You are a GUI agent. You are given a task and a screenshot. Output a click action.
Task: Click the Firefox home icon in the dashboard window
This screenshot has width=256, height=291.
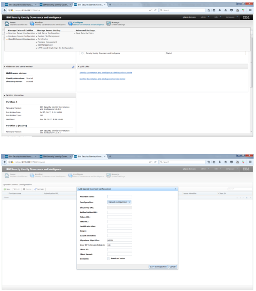(226, 10)
